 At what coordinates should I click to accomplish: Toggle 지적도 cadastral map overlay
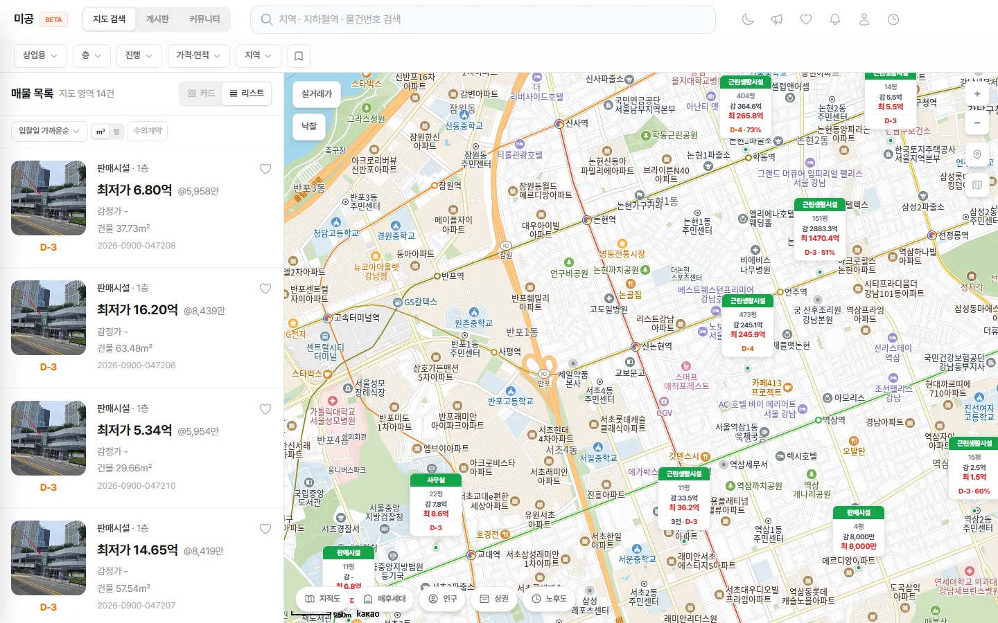(x=323, y=599)
